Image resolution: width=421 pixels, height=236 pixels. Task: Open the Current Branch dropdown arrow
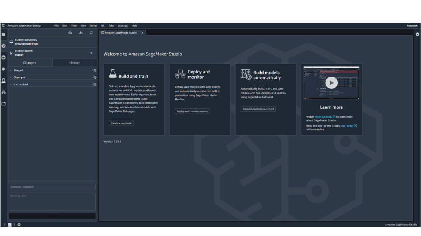(91, 53)
